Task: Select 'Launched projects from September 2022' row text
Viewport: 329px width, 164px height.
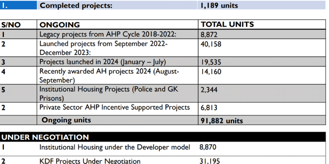Action: click(x=104, y=44)
